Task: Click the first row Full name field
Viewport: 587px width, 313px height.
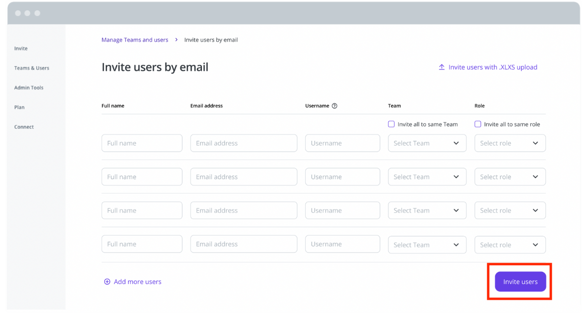Action: pyautogui.click(x=142, y=143)
